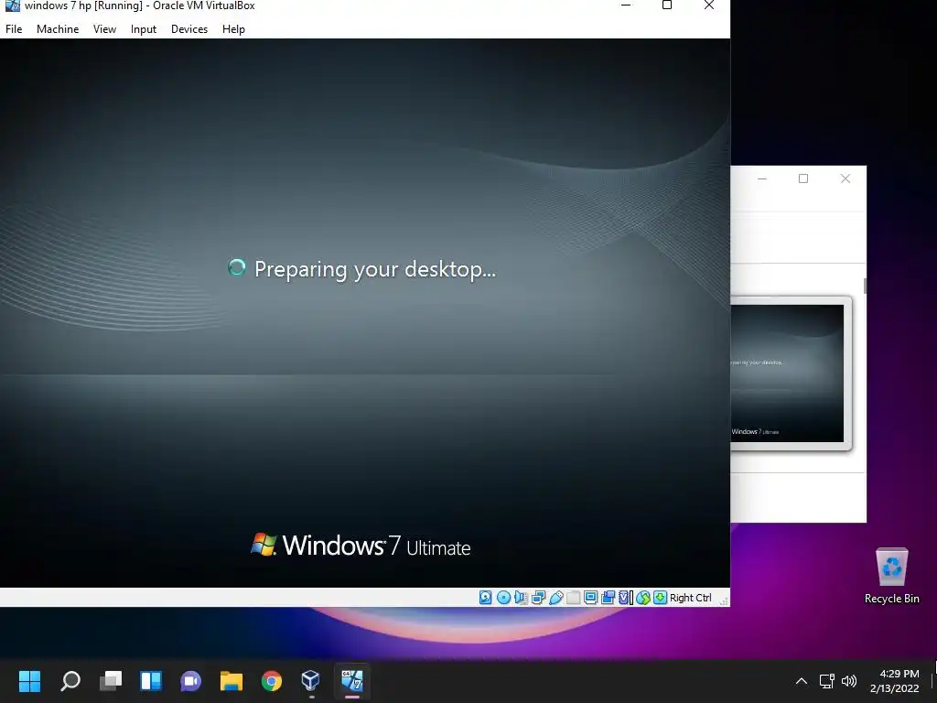Click the VirtualBox window title icon
The image size is (937, 703).
(12, 5)
